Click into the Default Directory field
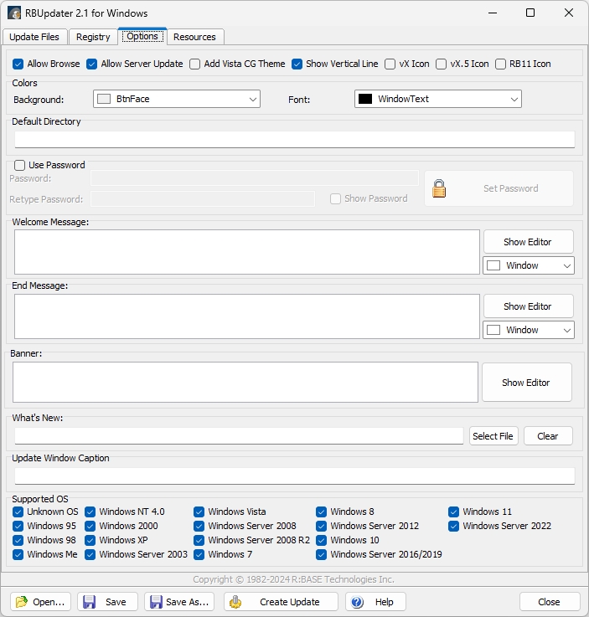Screen dimensions: 589x617 tap(295, 139)
